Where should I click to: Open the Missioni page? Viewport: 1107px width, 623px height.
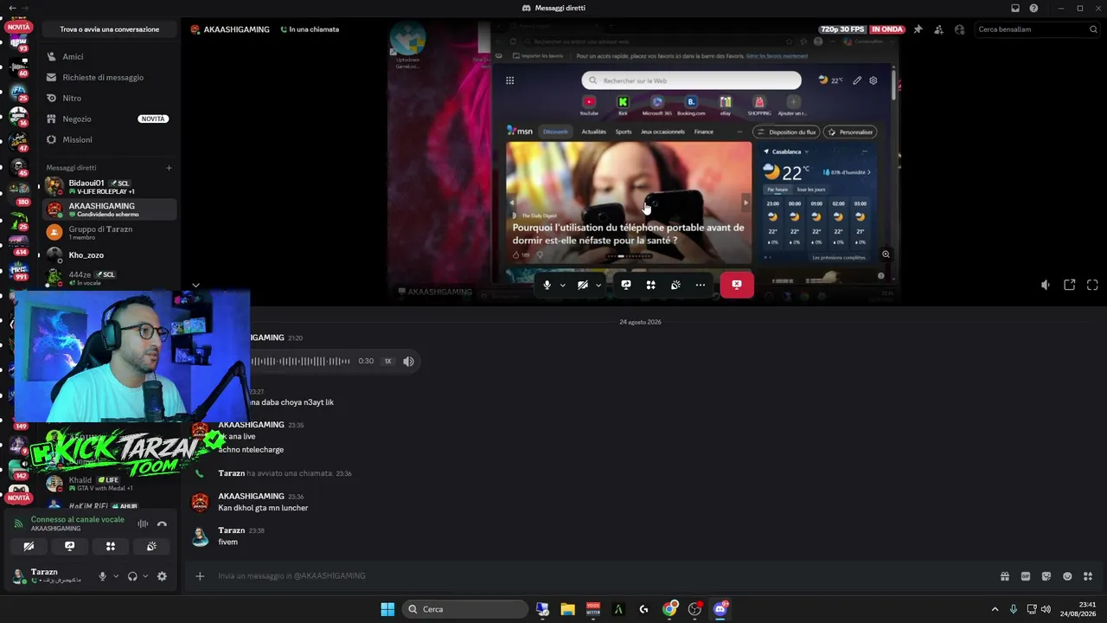coord(109,139)
